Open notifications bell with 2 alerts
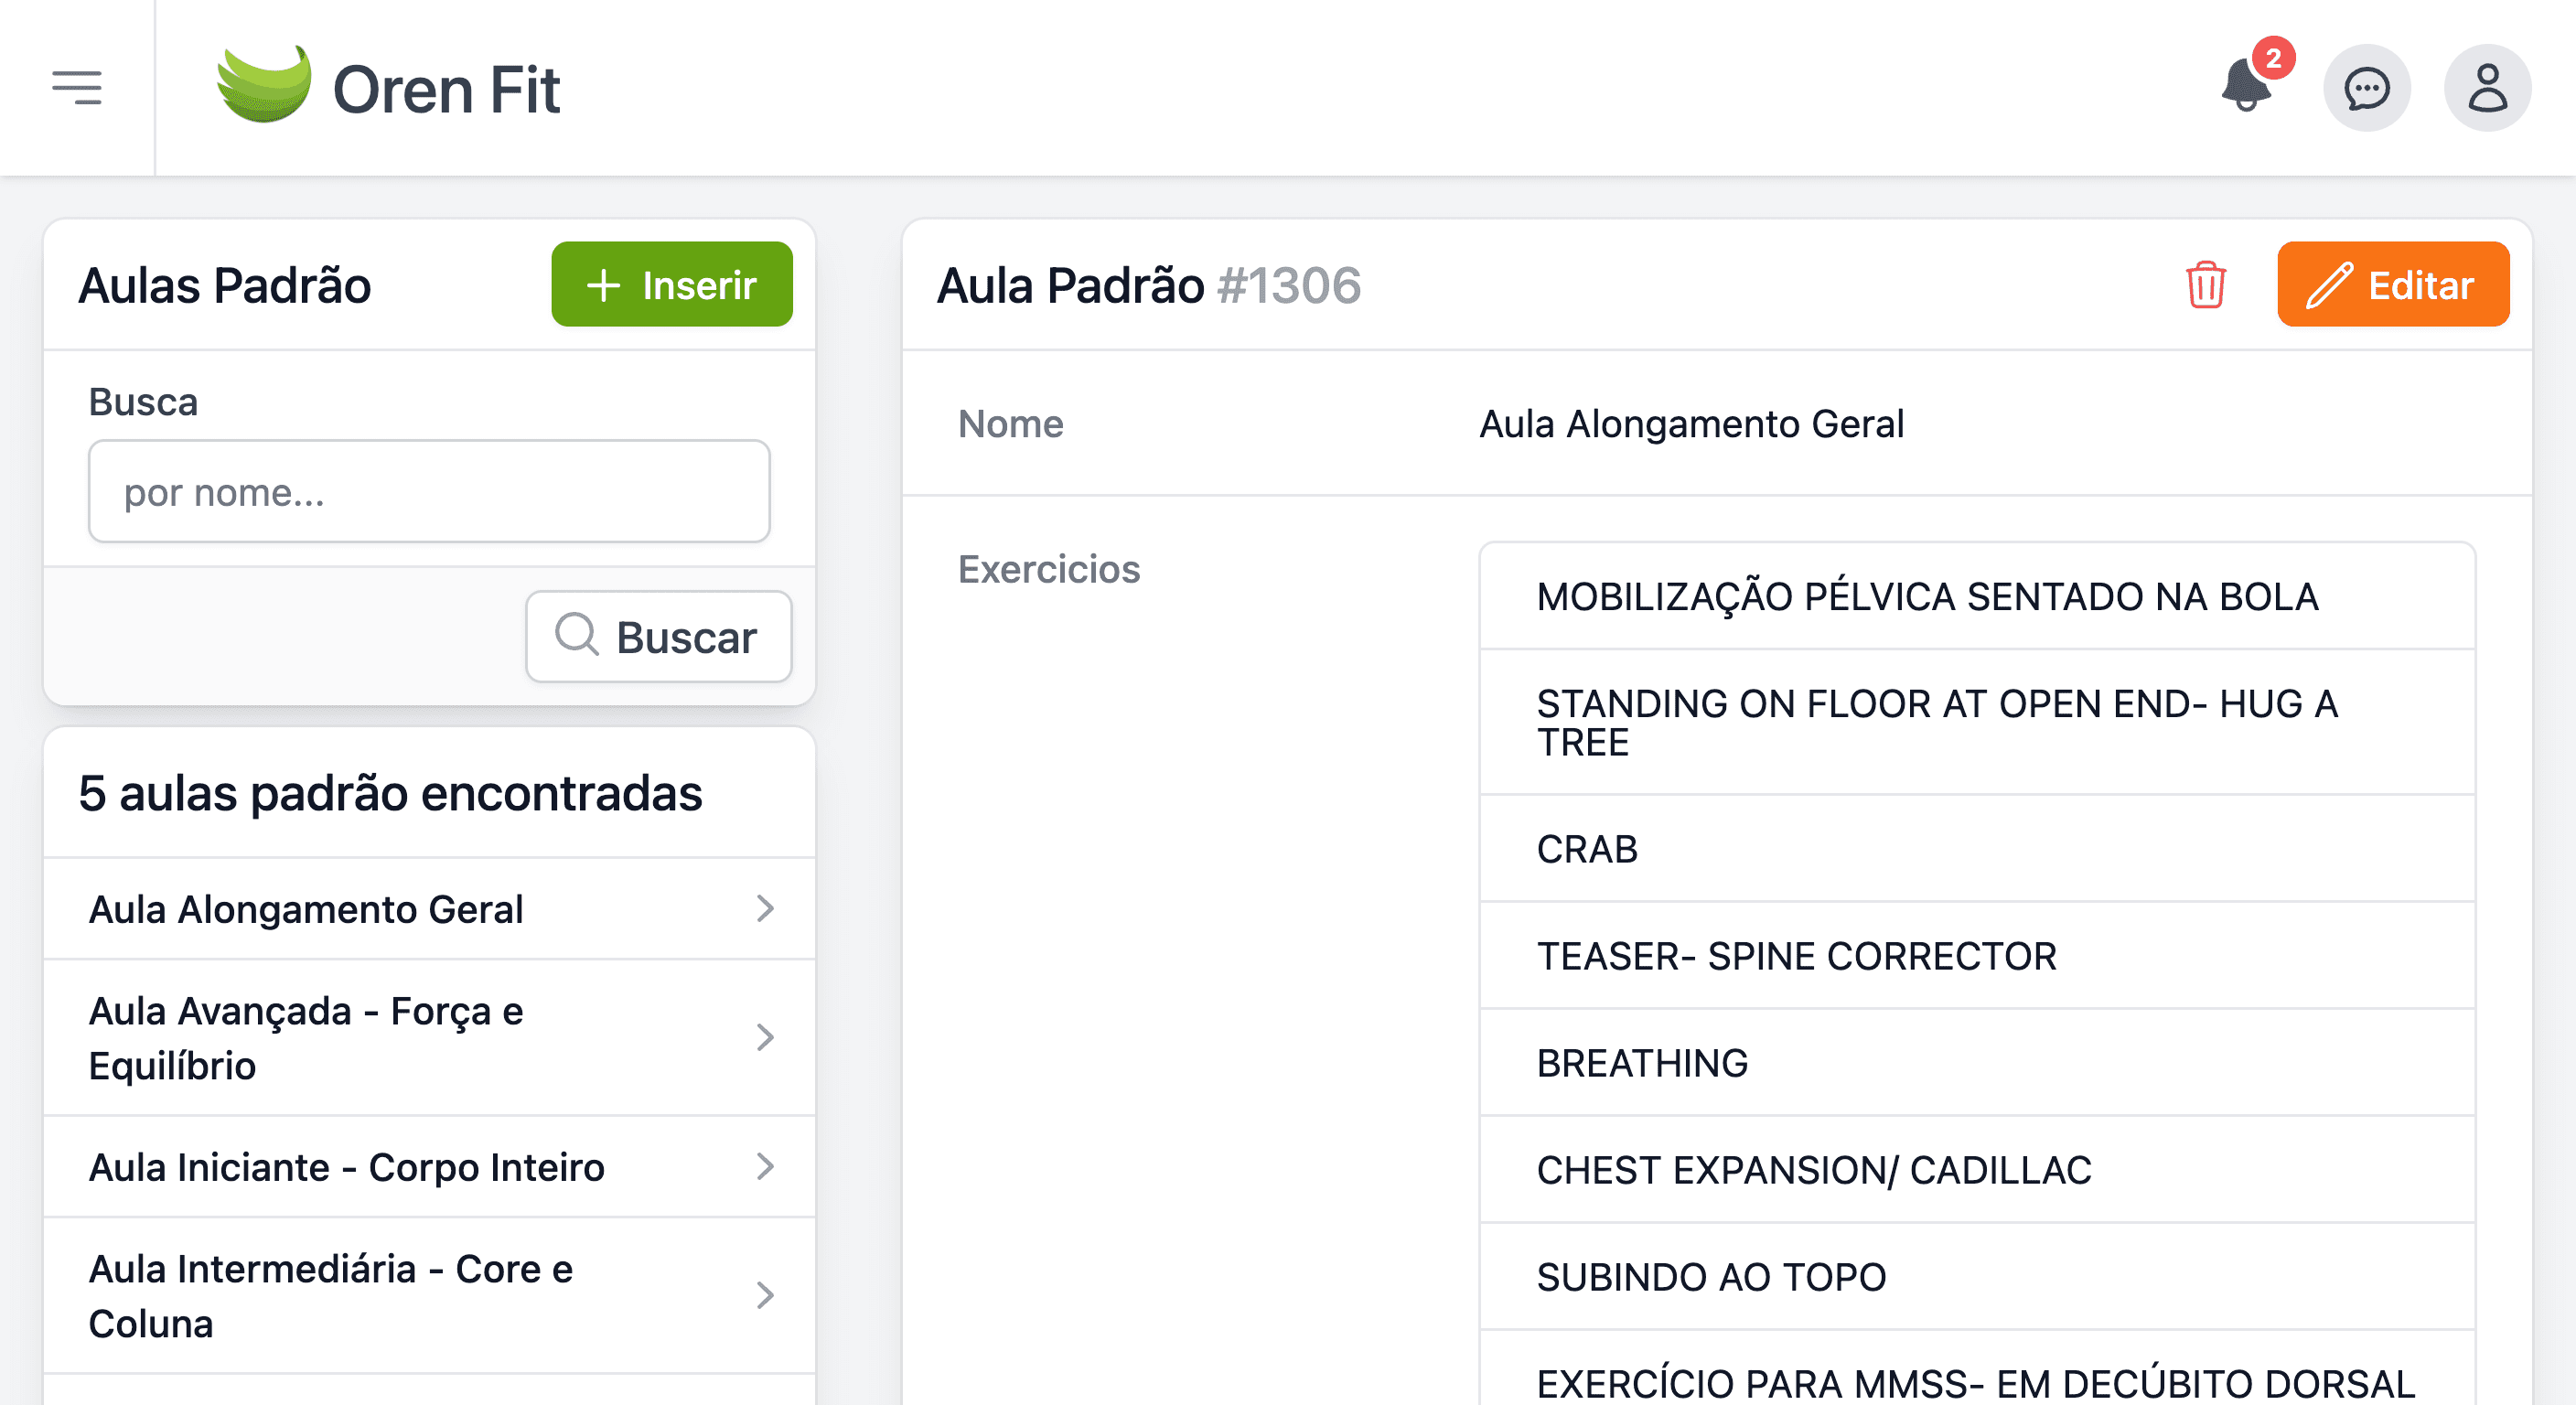Image resolution: width=2576 pixels, height=1405 pixels. coord(2247,86)
